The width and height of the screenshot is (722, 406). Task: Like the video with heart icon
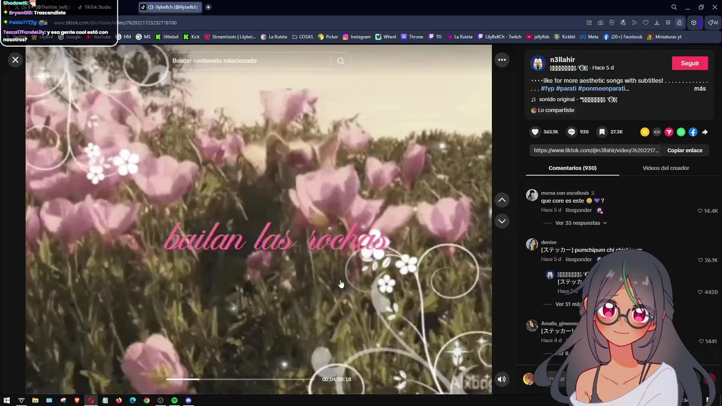point(535,132)
